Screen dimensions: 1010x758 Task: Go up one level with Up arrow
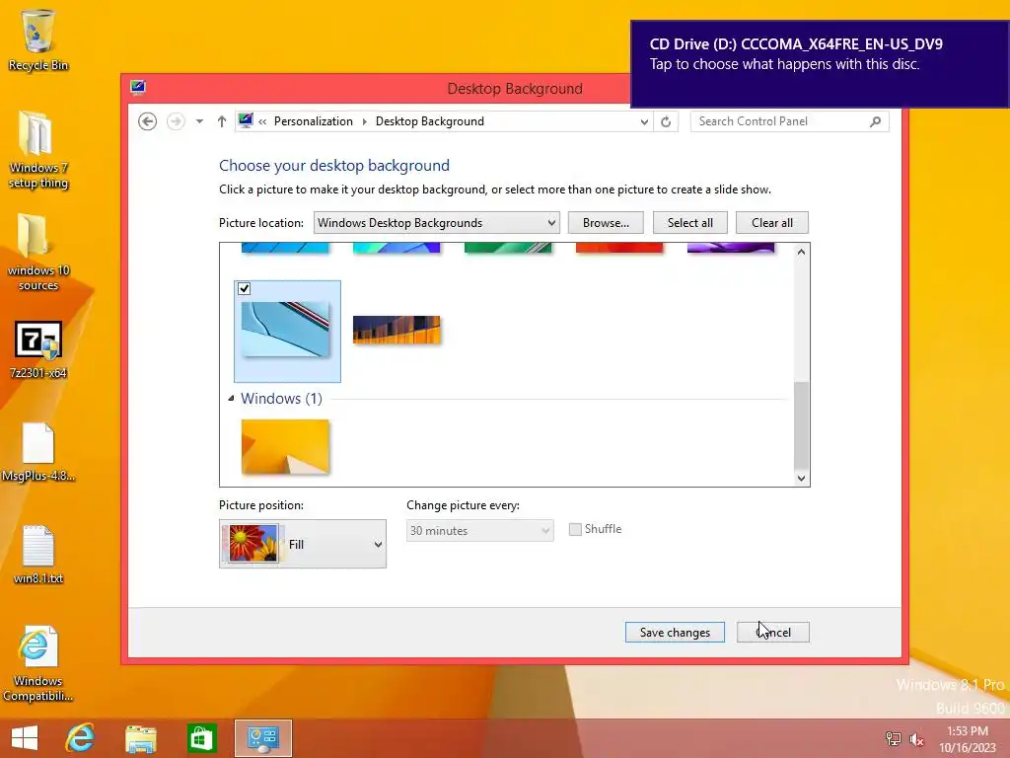222,121
